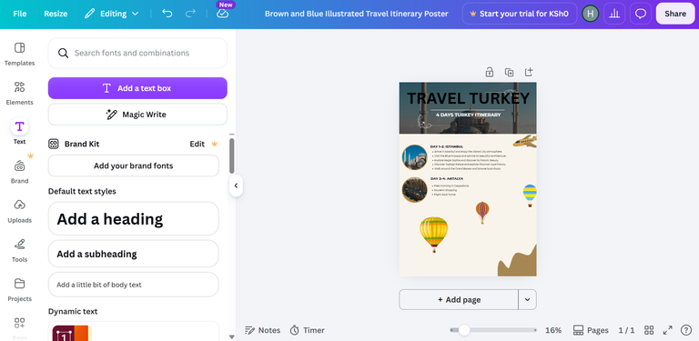The height and width of the screenshot is (341, 699).
Task: Insert Add a little bit of body text
Action: pyautogui.click(x=133, y=285)
